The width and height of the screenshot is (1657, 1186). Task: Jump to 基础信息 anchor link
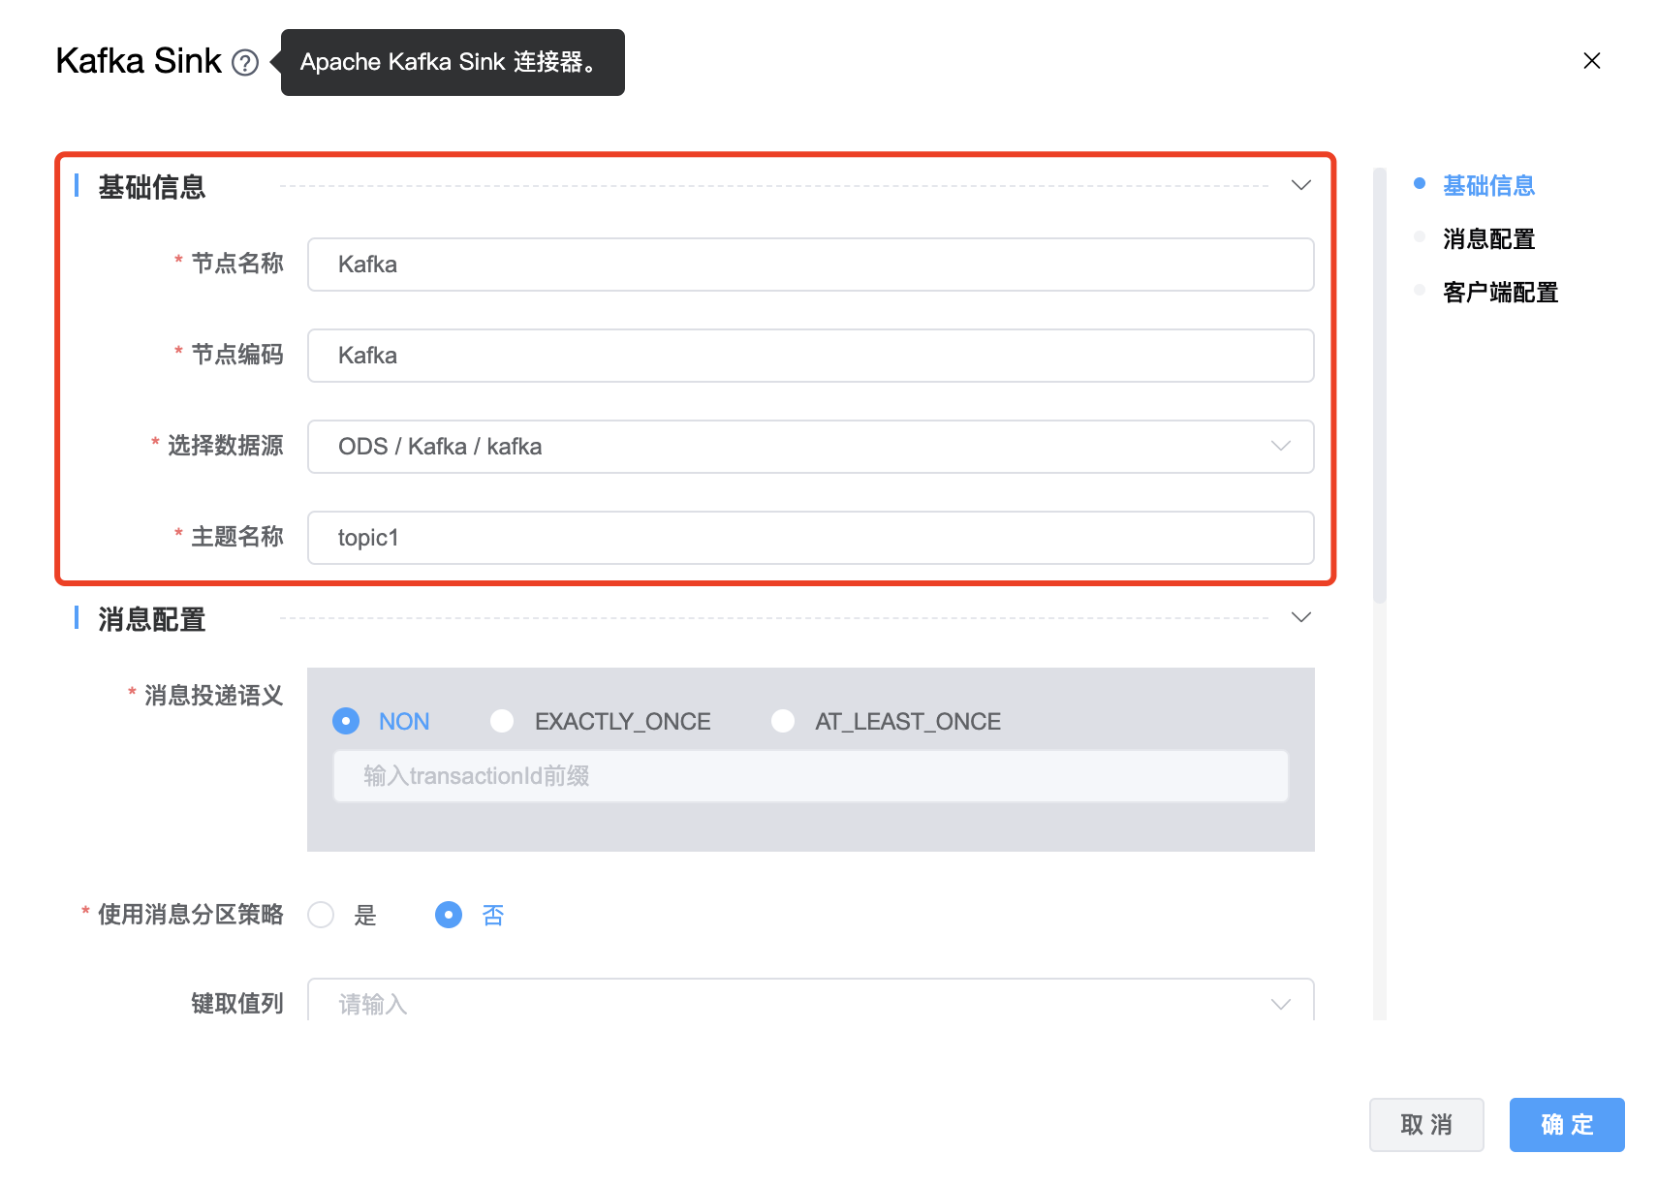point(1488,185)
